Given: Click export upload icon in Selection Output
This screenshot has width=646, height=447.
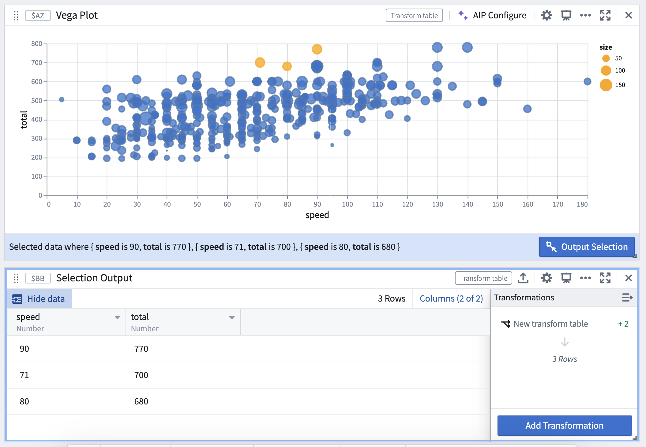Looking at the screenshot, I should point(523,278).
